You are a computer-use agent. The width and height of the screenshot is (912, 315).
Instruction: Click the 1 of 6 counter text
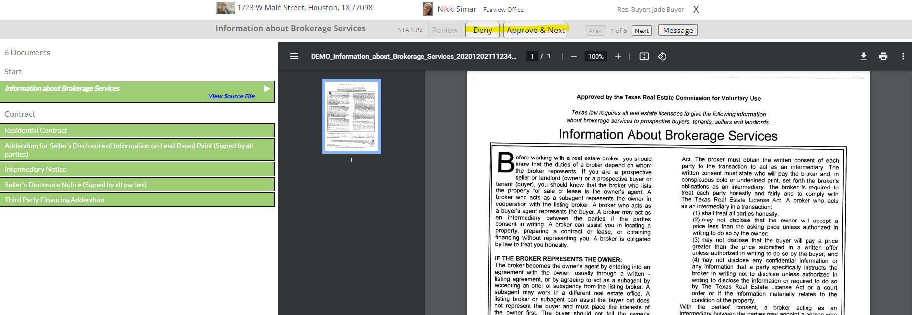(618, 31)
